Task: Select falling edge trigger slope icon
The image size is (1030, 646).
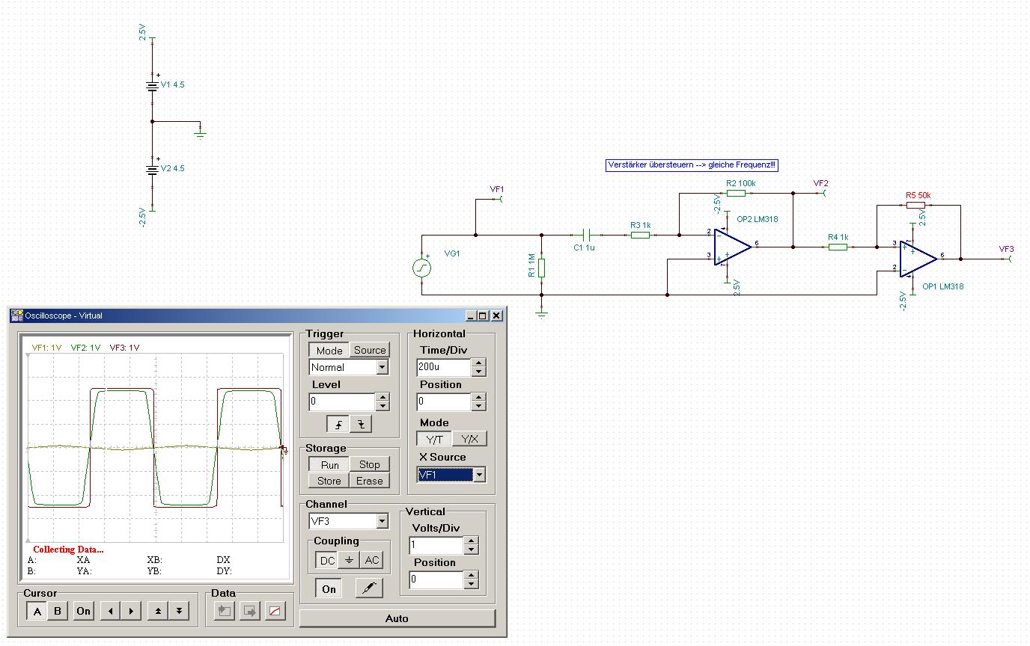Action: [x=361, y=425]
